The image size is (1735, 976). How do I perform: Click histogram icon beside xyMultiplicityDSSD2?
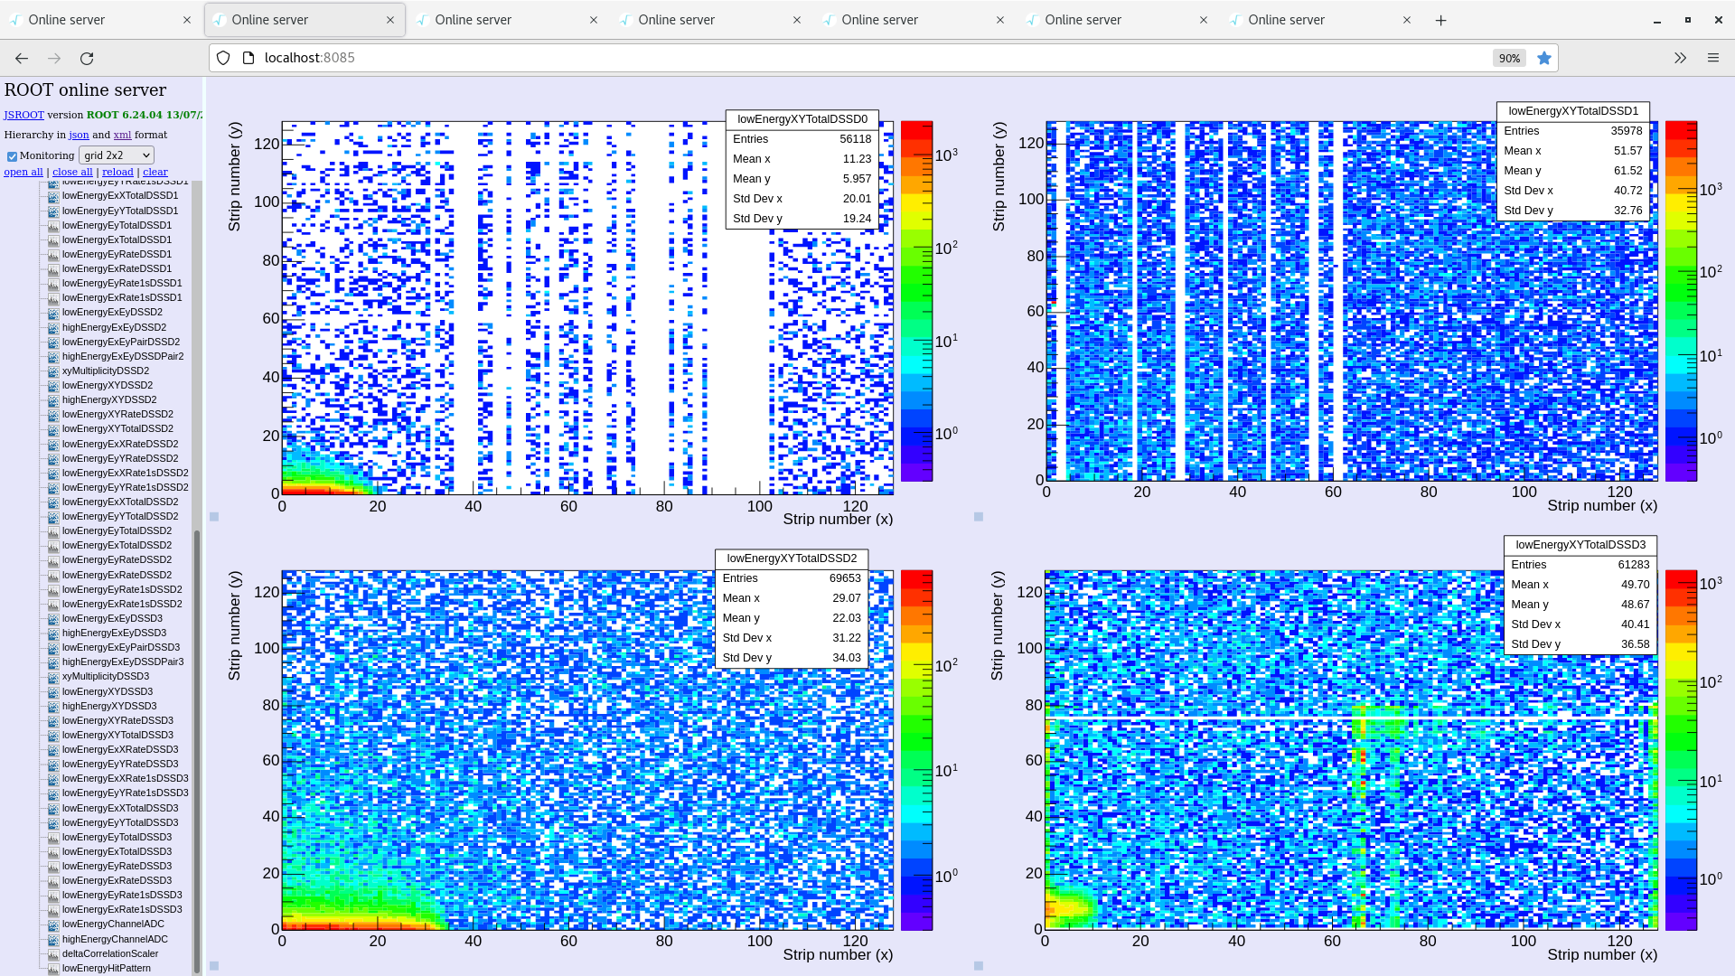point(53,371)
